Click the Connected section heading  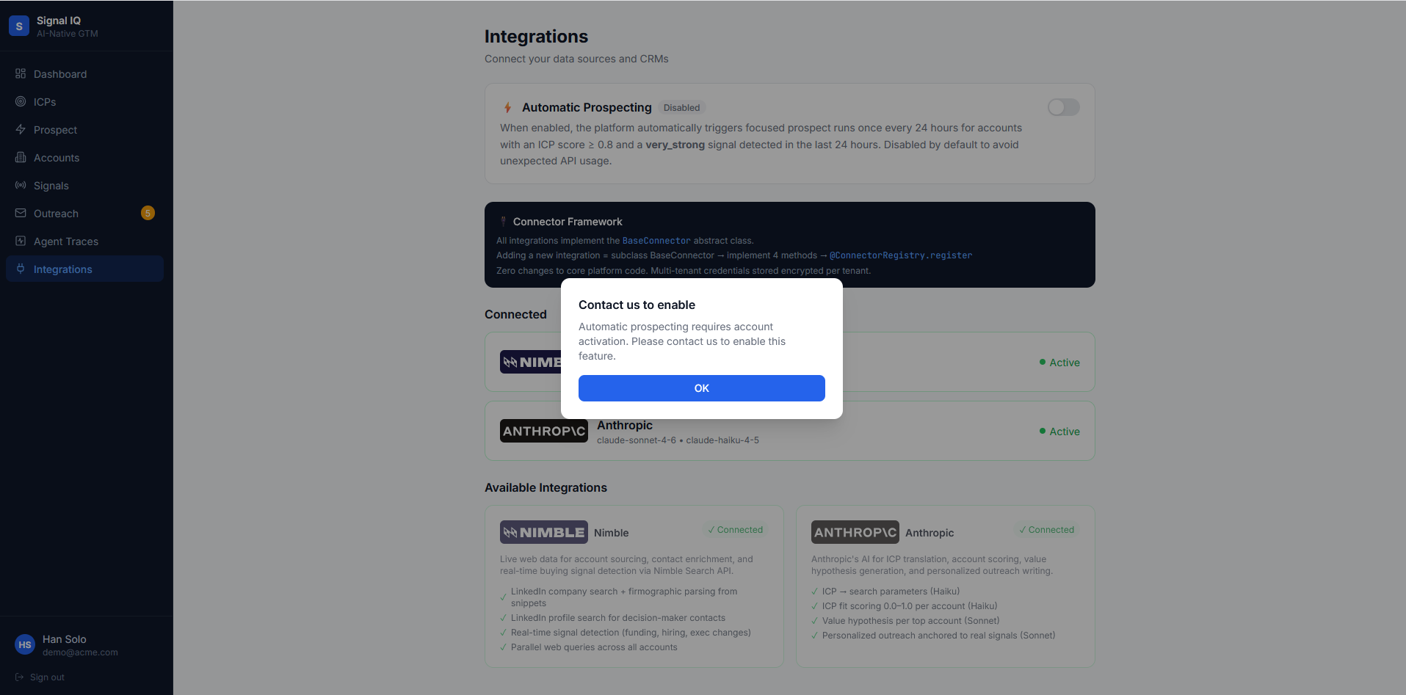515,314
